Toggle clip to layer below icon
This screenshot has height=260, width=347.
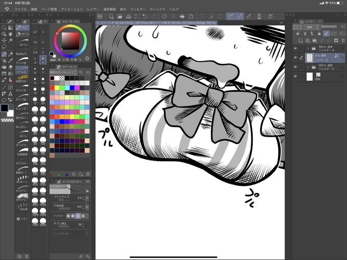[x=298, y=34]
